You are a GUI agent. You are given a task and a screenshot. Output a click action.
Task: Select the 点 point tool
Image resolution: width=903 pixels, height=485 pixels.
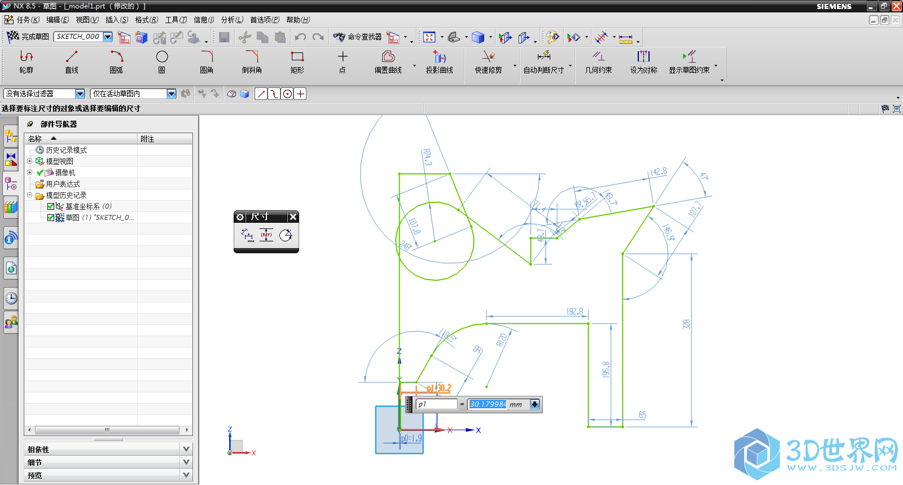[x=343, y=62]
